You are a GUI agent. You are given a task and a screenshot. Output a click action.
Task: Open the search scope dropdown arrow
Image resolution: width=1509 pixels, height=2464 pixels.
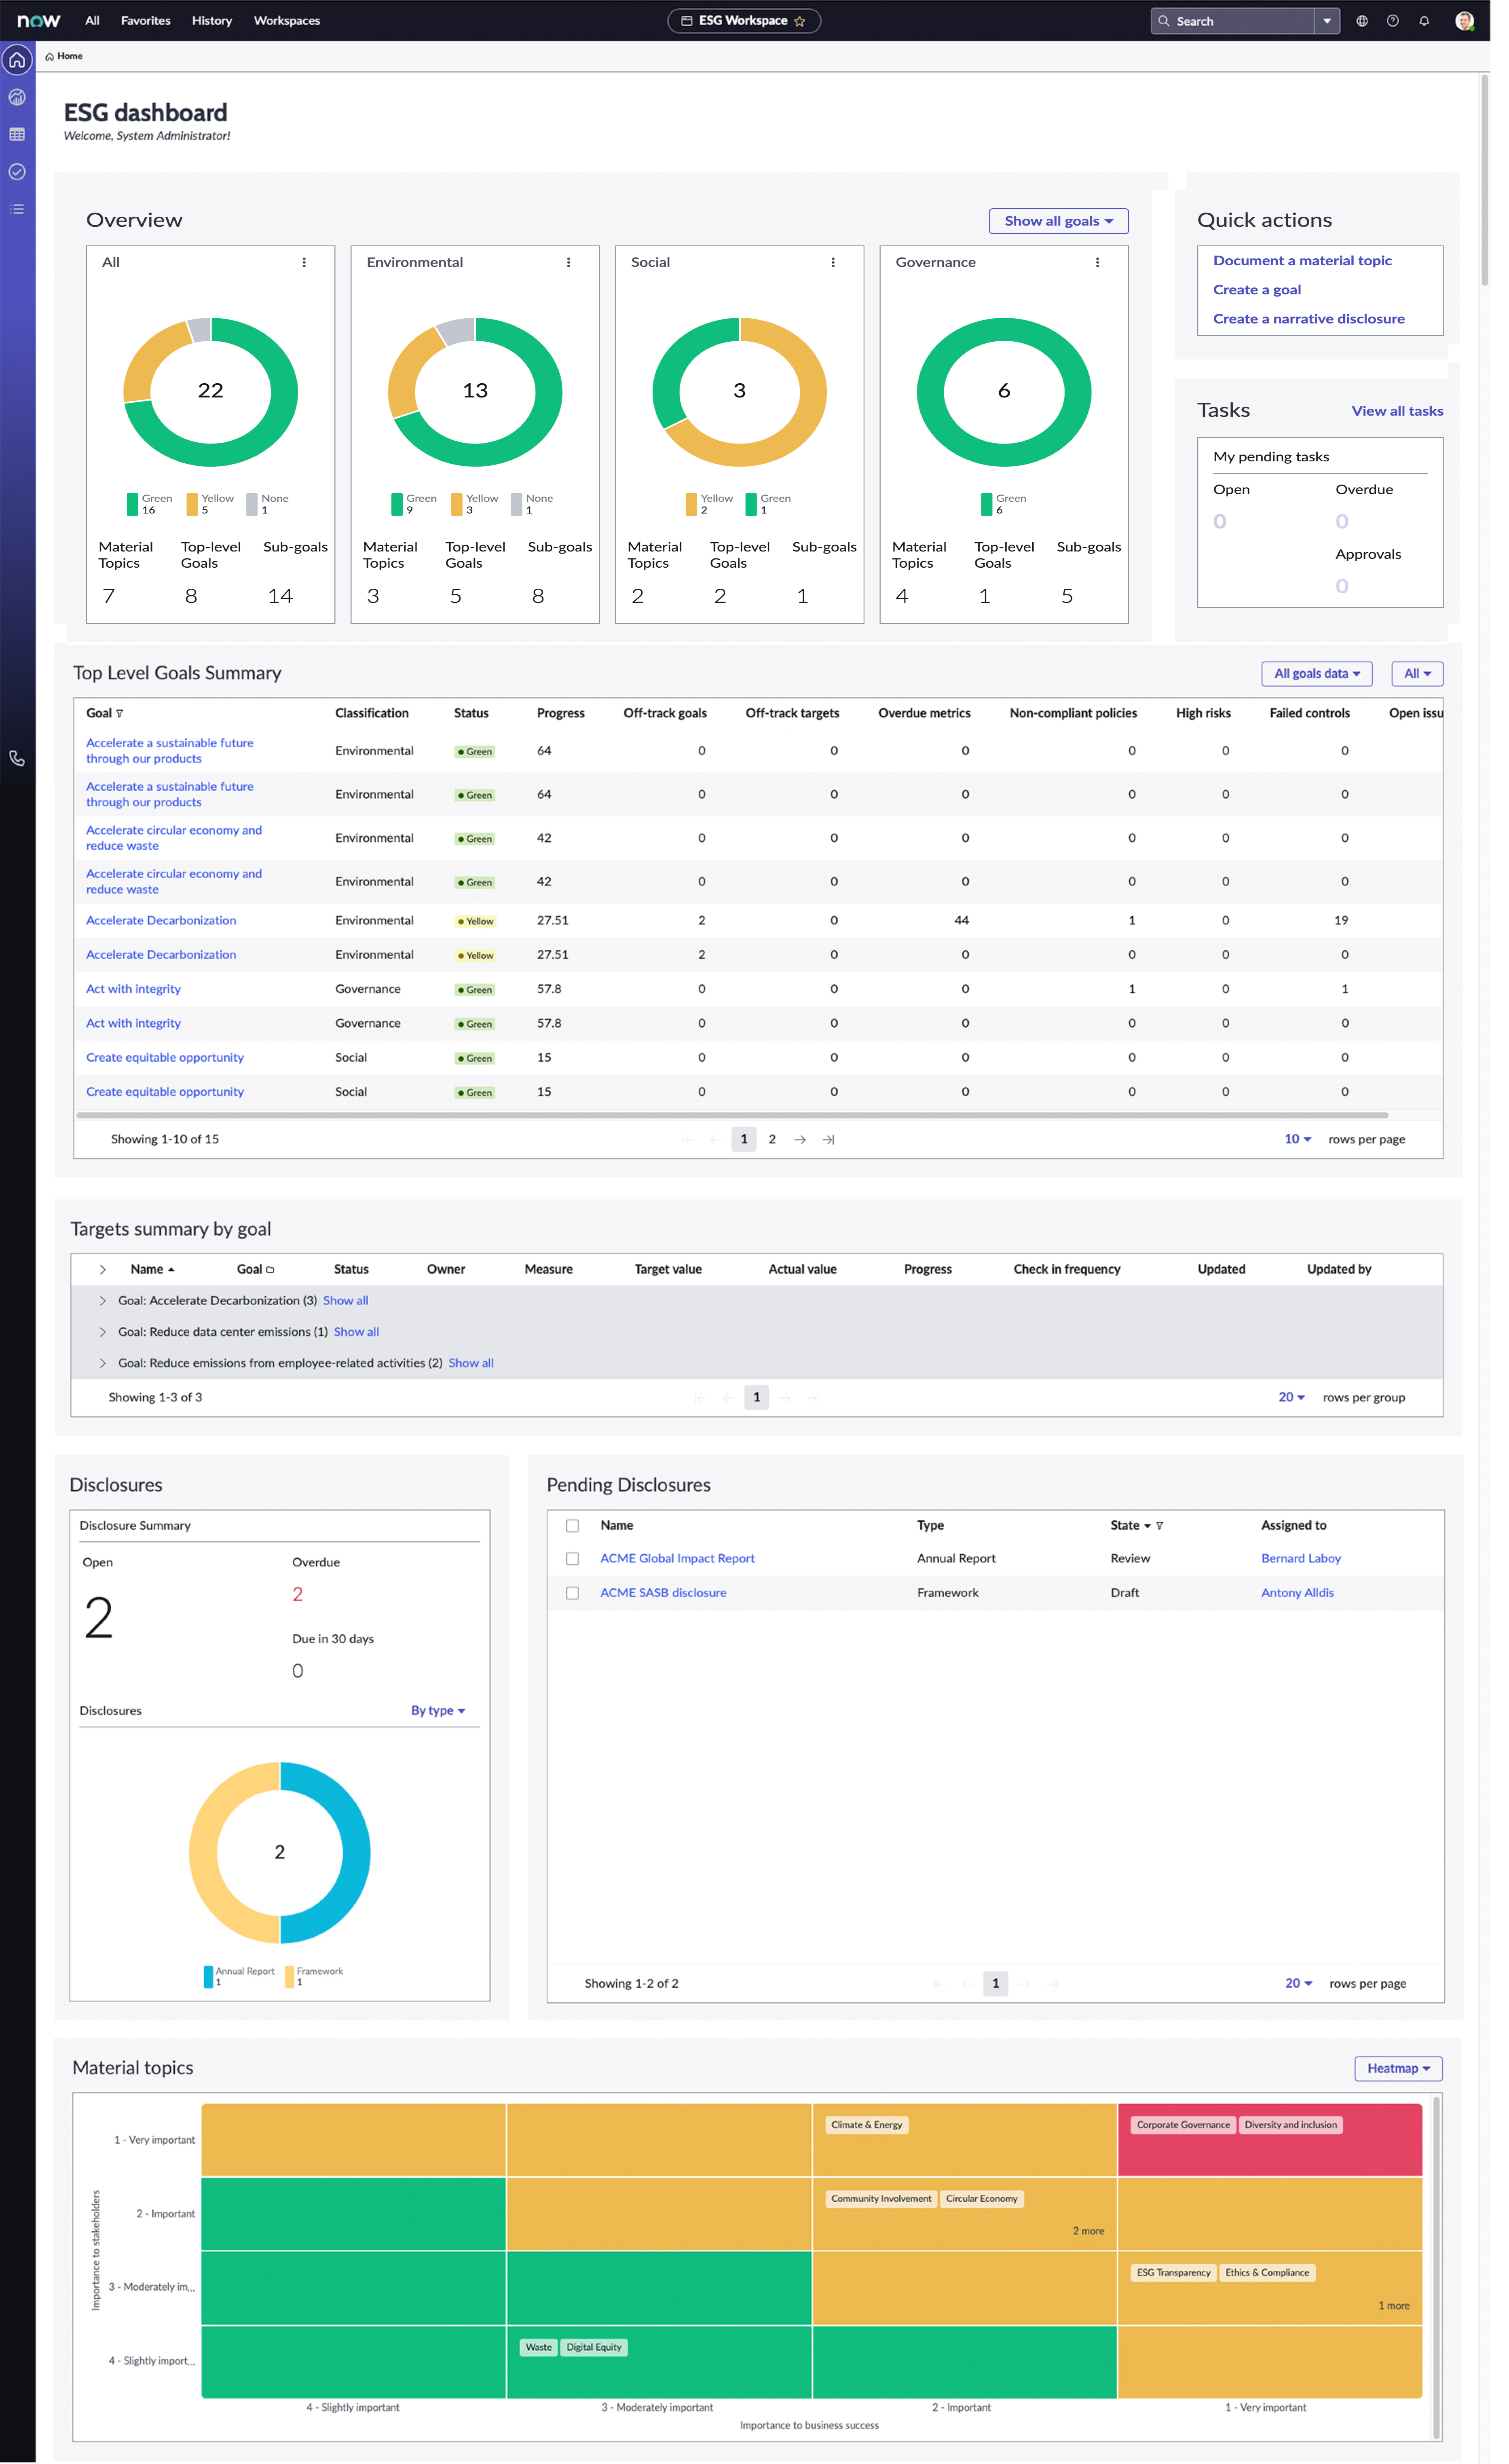point(1327,21)
